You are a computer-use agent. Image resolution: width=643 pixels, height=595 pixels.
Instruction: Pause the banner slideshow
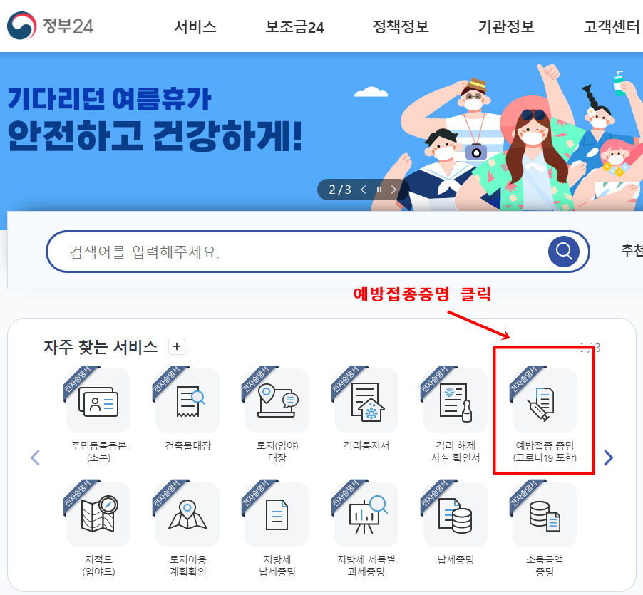tap(379, 190)
